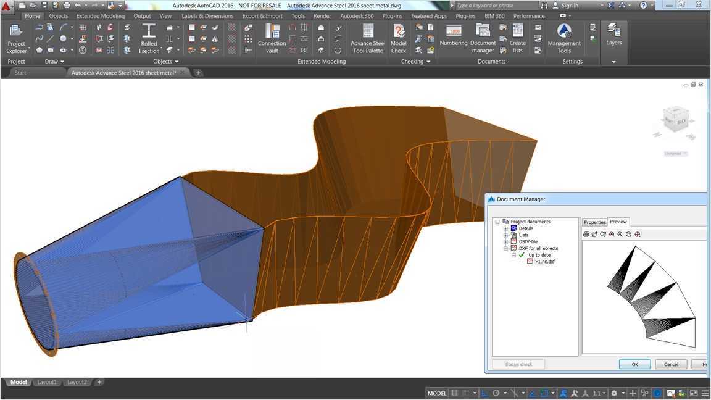Open the Extended Modeling ribbon tab
This screenshot has height=400, width=711.
pyautogui.click(x=100, y=16)
